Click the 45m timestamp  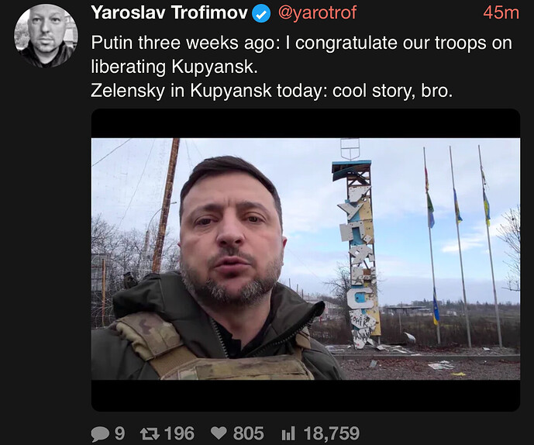[x=501, y=12]
